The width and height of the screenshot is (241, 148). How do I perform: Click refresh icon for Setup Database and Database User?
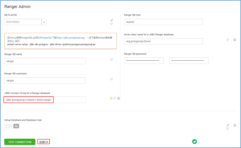pyautogui.click(x=228, y=129)
